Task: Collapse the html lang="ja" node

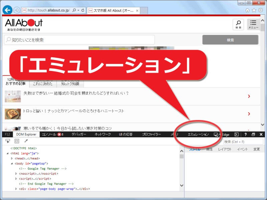Action: click(8, 153)
